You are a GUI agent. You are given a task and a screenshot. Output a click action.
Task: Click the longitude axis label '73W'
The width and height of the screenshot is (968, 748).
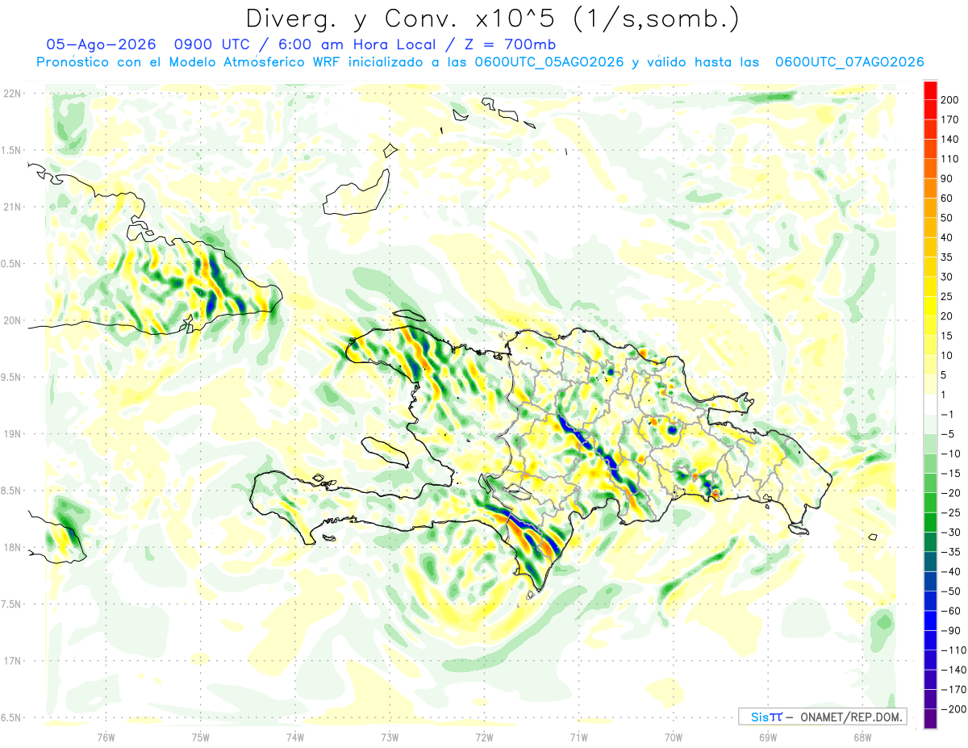point(390,737)
